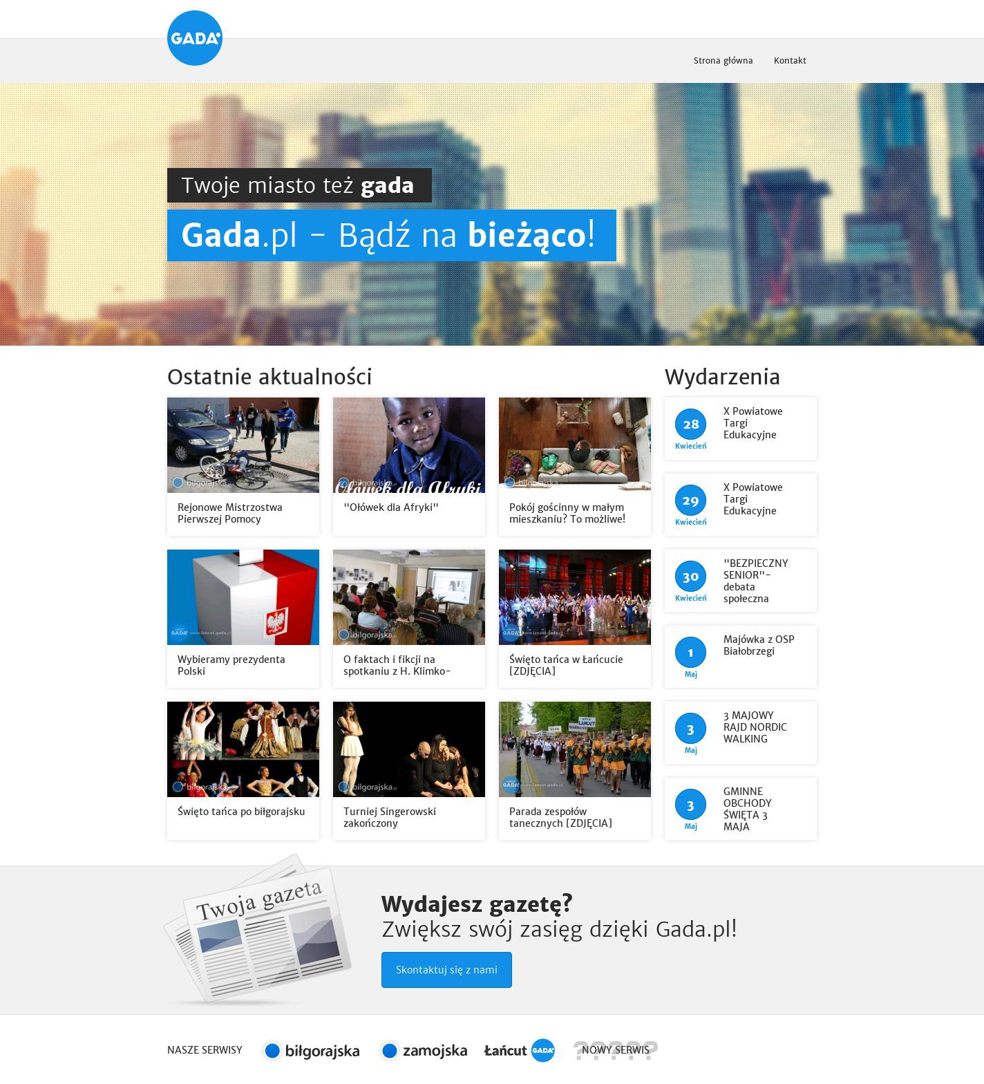984x1084 pixels.
Task: Open O faktach i fikcji article title
Action: pos(397,665)
